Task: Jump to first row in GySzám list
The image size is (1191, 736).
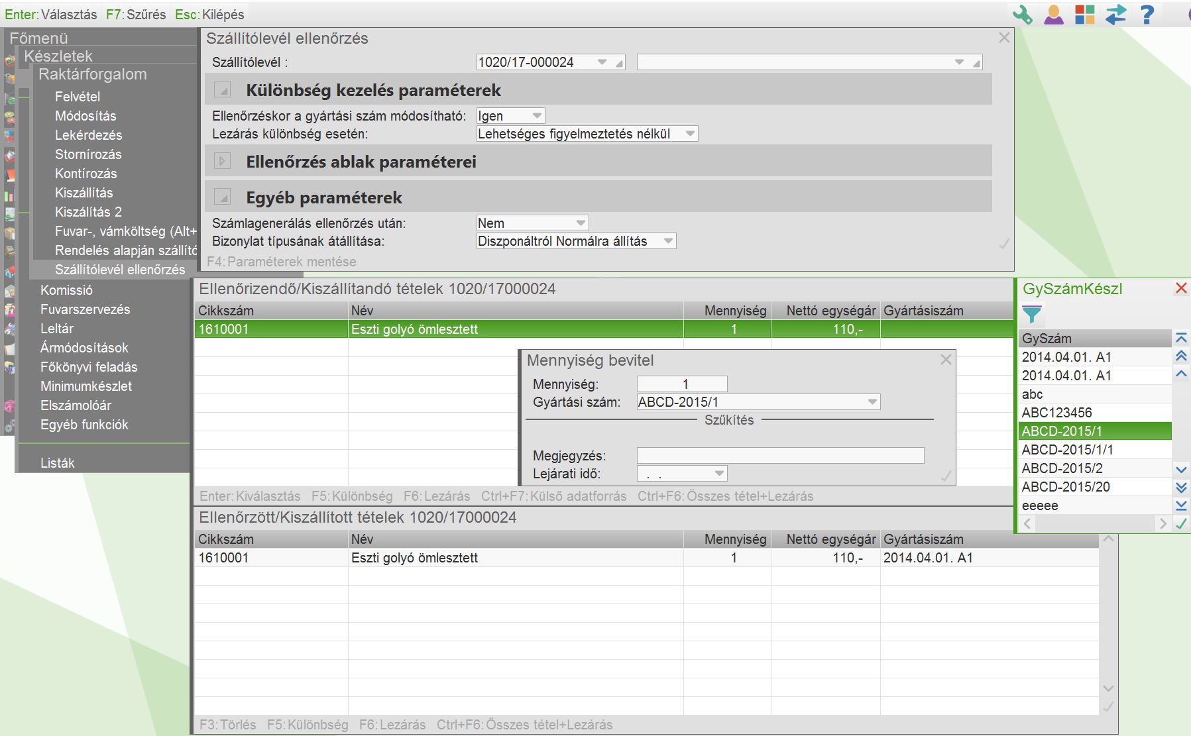Action: (x=1181, y=338)
